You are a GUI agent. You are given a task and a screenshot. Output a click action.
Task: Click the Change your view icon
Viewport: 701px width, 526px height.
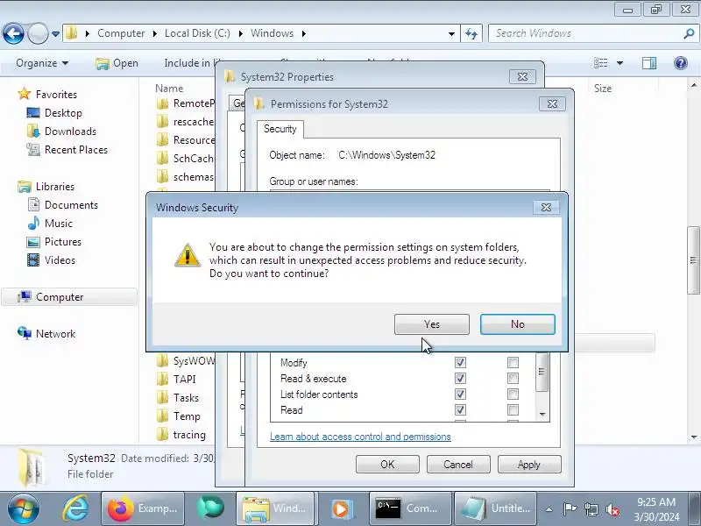pos(600,63)
